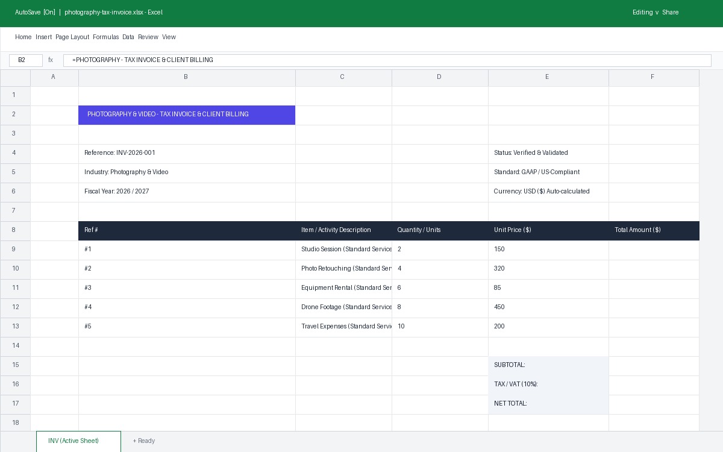Select the 'Studio Session' item cell
Viewport: 723px width, 452px height.
point(343,250)
